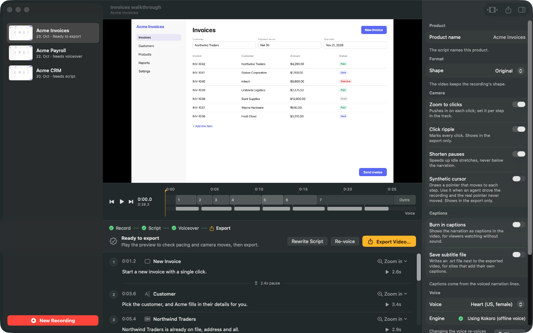533x333 pixels.
Task: Open the Zoom in dropdown for Customer step
Action: tap(392, 294)
